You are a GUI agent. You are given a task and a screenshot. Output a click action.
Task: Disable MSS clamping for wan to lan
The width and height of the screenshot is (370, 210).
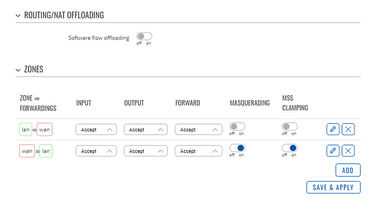pos(290,148)
